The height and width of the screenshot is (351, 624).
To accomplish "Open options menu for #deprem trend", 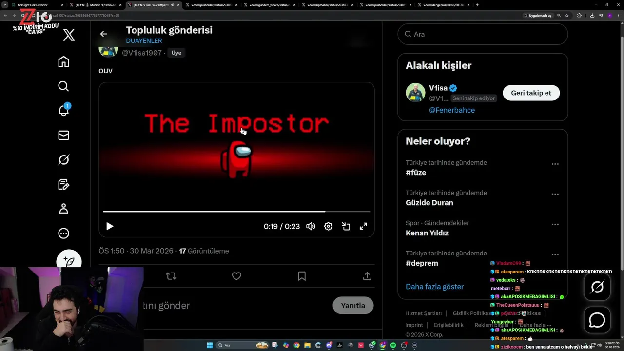I will tap(555, 254).
